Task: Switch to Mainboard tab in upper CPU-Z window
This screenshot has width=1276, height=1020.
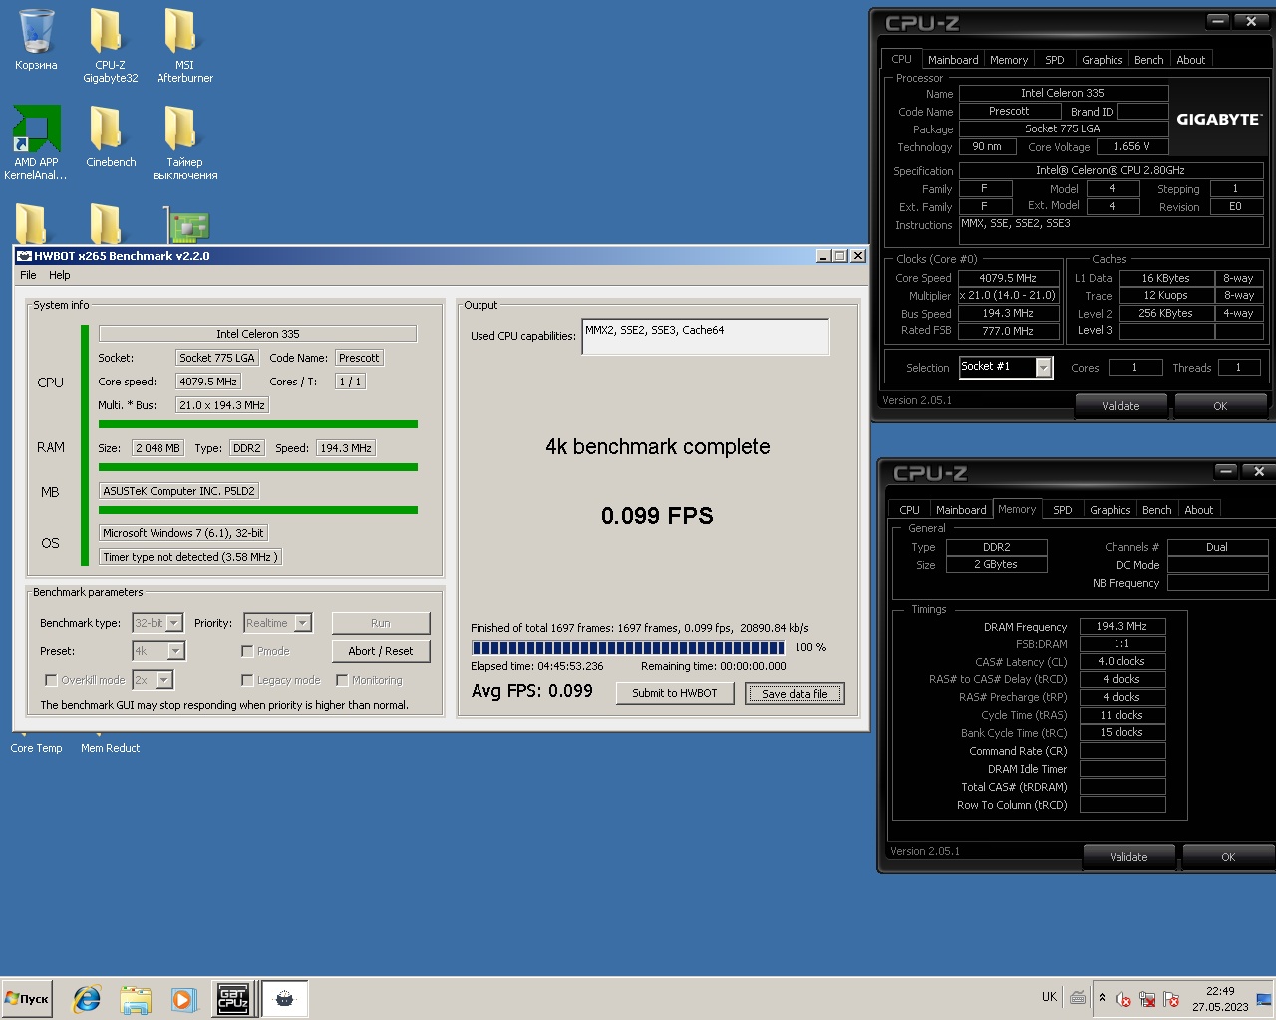Action: pos(953,60)
